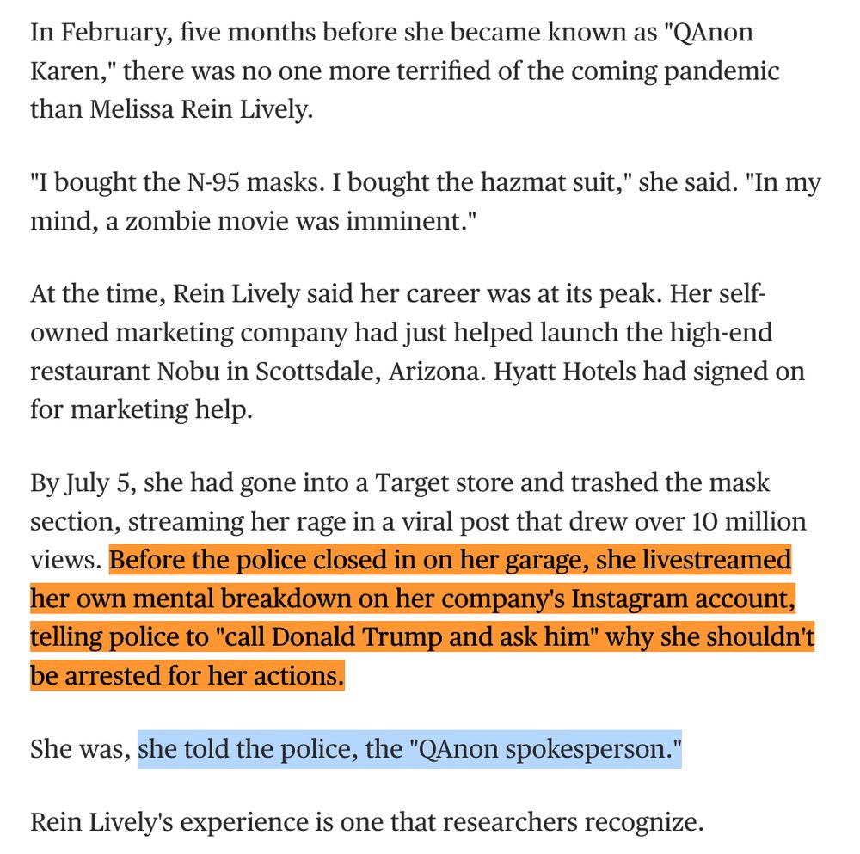Click the final sentence about researchers
860x854 pixels.
click(366, 823)
